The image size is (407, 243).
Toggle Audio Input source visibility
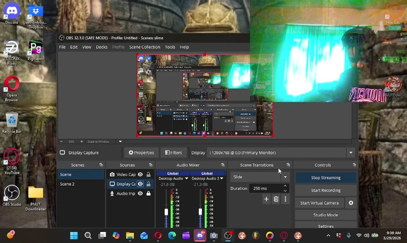[x=140, y=193]
